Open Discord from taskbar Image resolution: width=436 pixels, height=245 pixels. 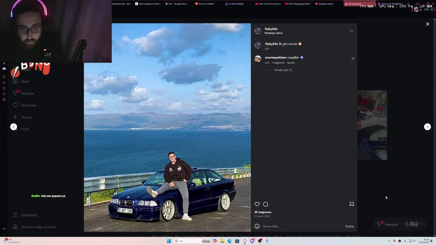pyautogui.click(x=252, y=241)
